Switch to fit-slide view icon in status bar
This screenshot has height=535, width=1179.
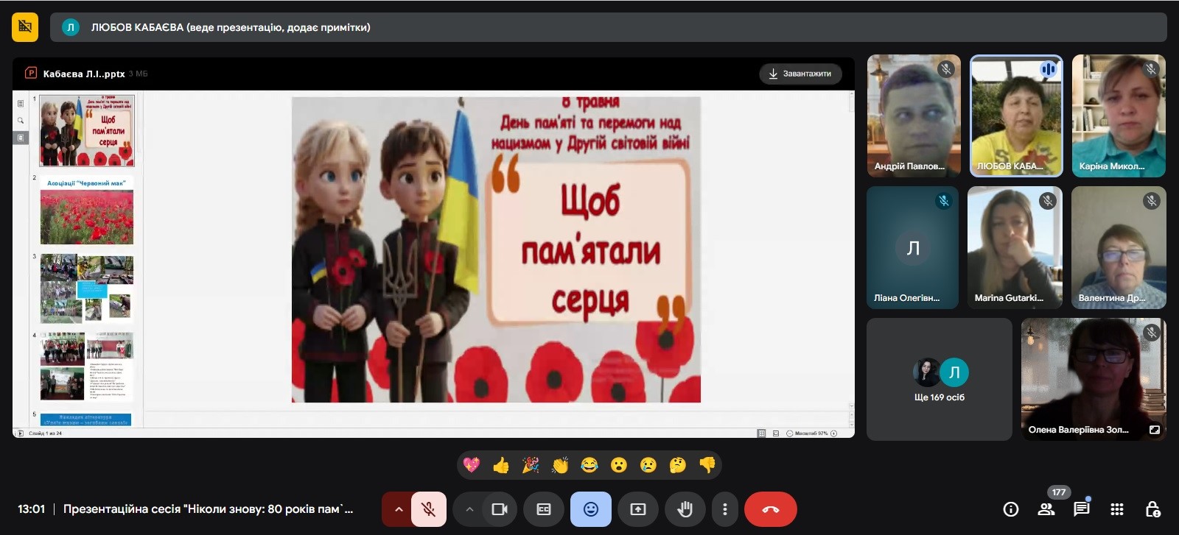[761, 433]
